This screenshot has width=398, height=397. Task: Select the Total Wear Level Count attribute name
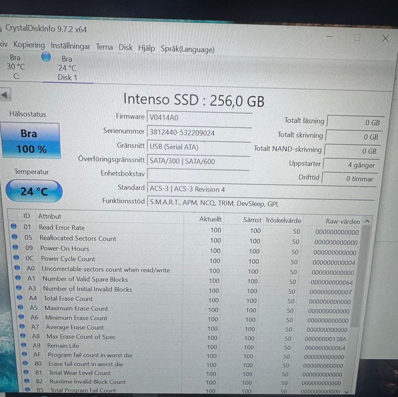[x=80, y=373]
